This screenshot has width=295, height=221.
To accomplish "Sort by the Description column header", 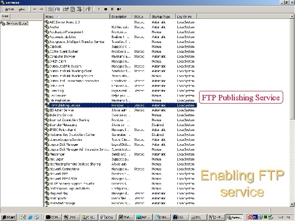I will point(121,17).
